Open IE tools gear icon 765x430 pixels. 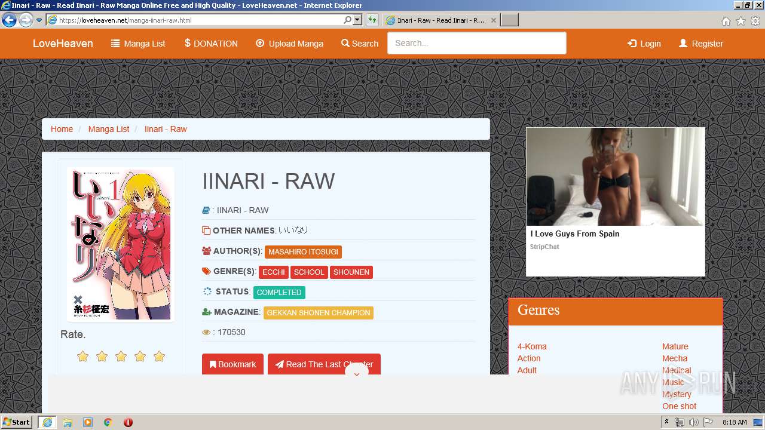(755, 21)
